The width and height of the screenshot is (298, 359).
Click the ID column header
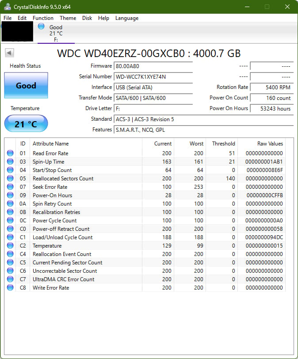pos(23,144)
